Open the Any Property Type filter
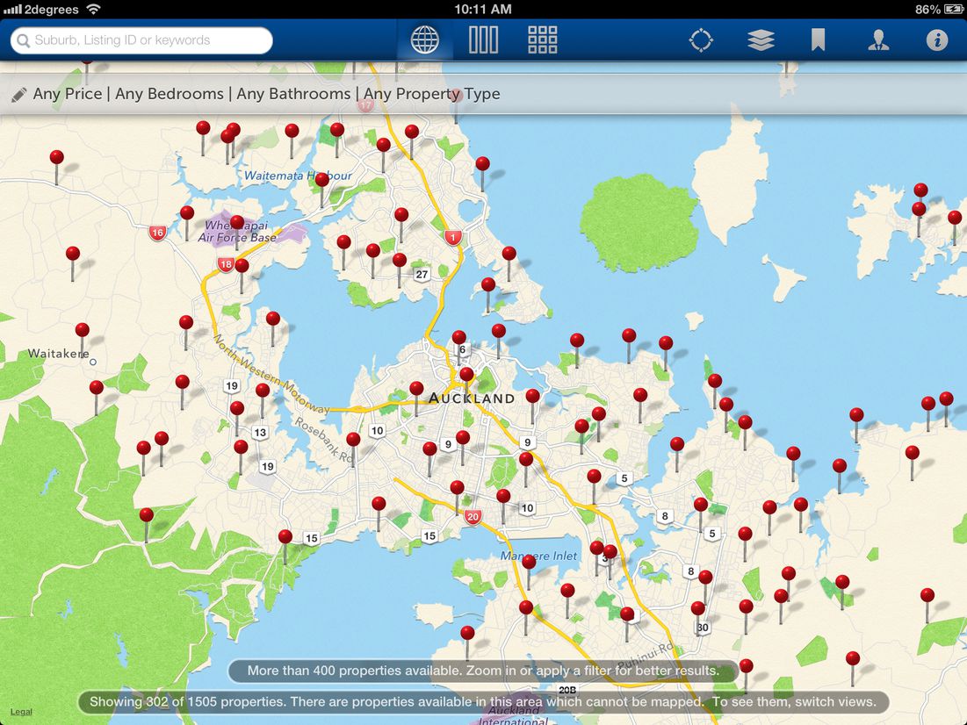Viewport: 967px width, 725px height. coord(431,94)
